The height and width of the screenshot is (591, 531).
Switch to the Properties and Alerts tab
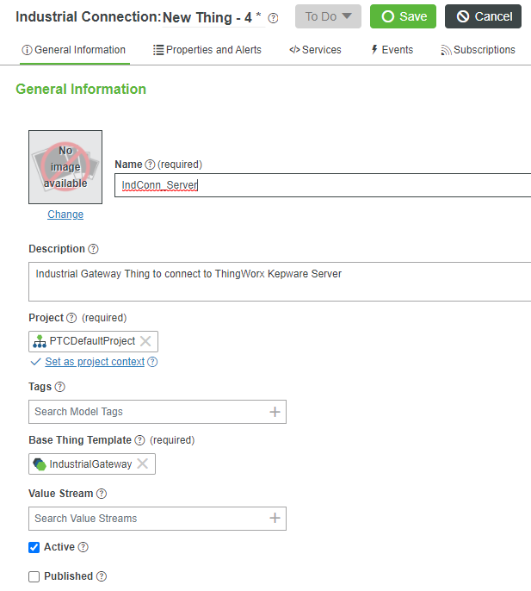pyautogui.click(x=207, y=50)
